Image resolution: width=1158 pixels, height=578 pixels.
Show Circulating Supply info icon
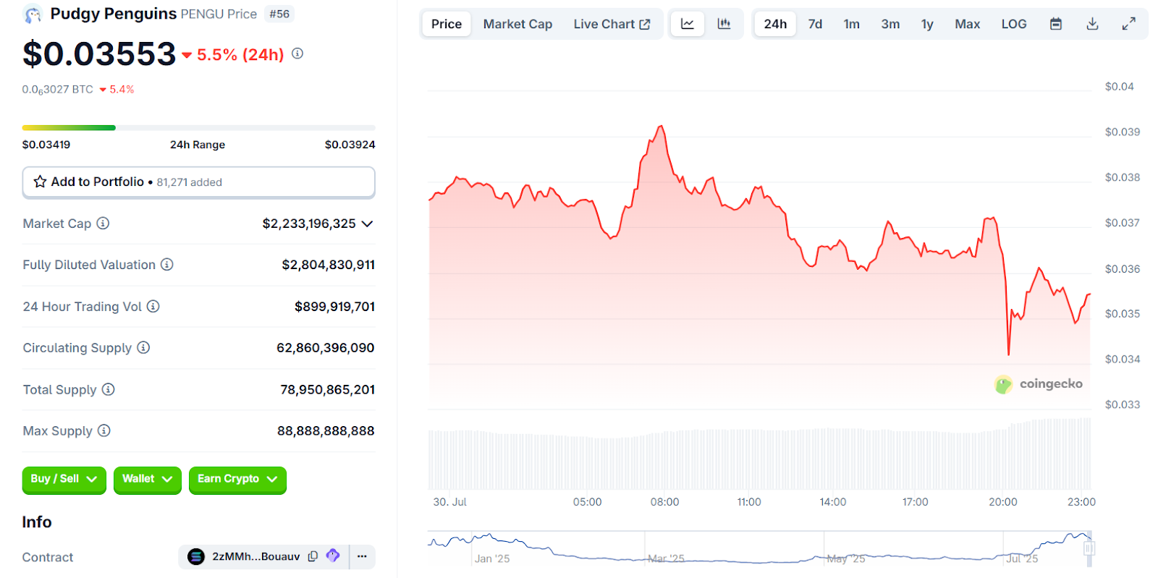143,347
